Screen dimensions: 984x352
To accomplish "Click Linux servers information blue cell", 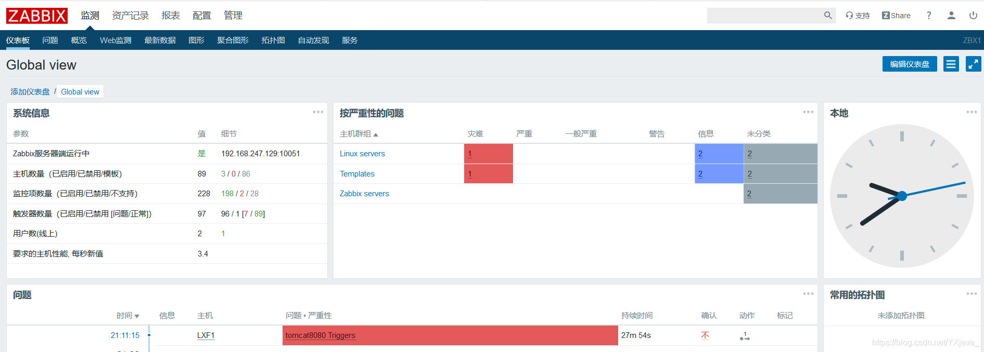I will (x=719, y=154).
